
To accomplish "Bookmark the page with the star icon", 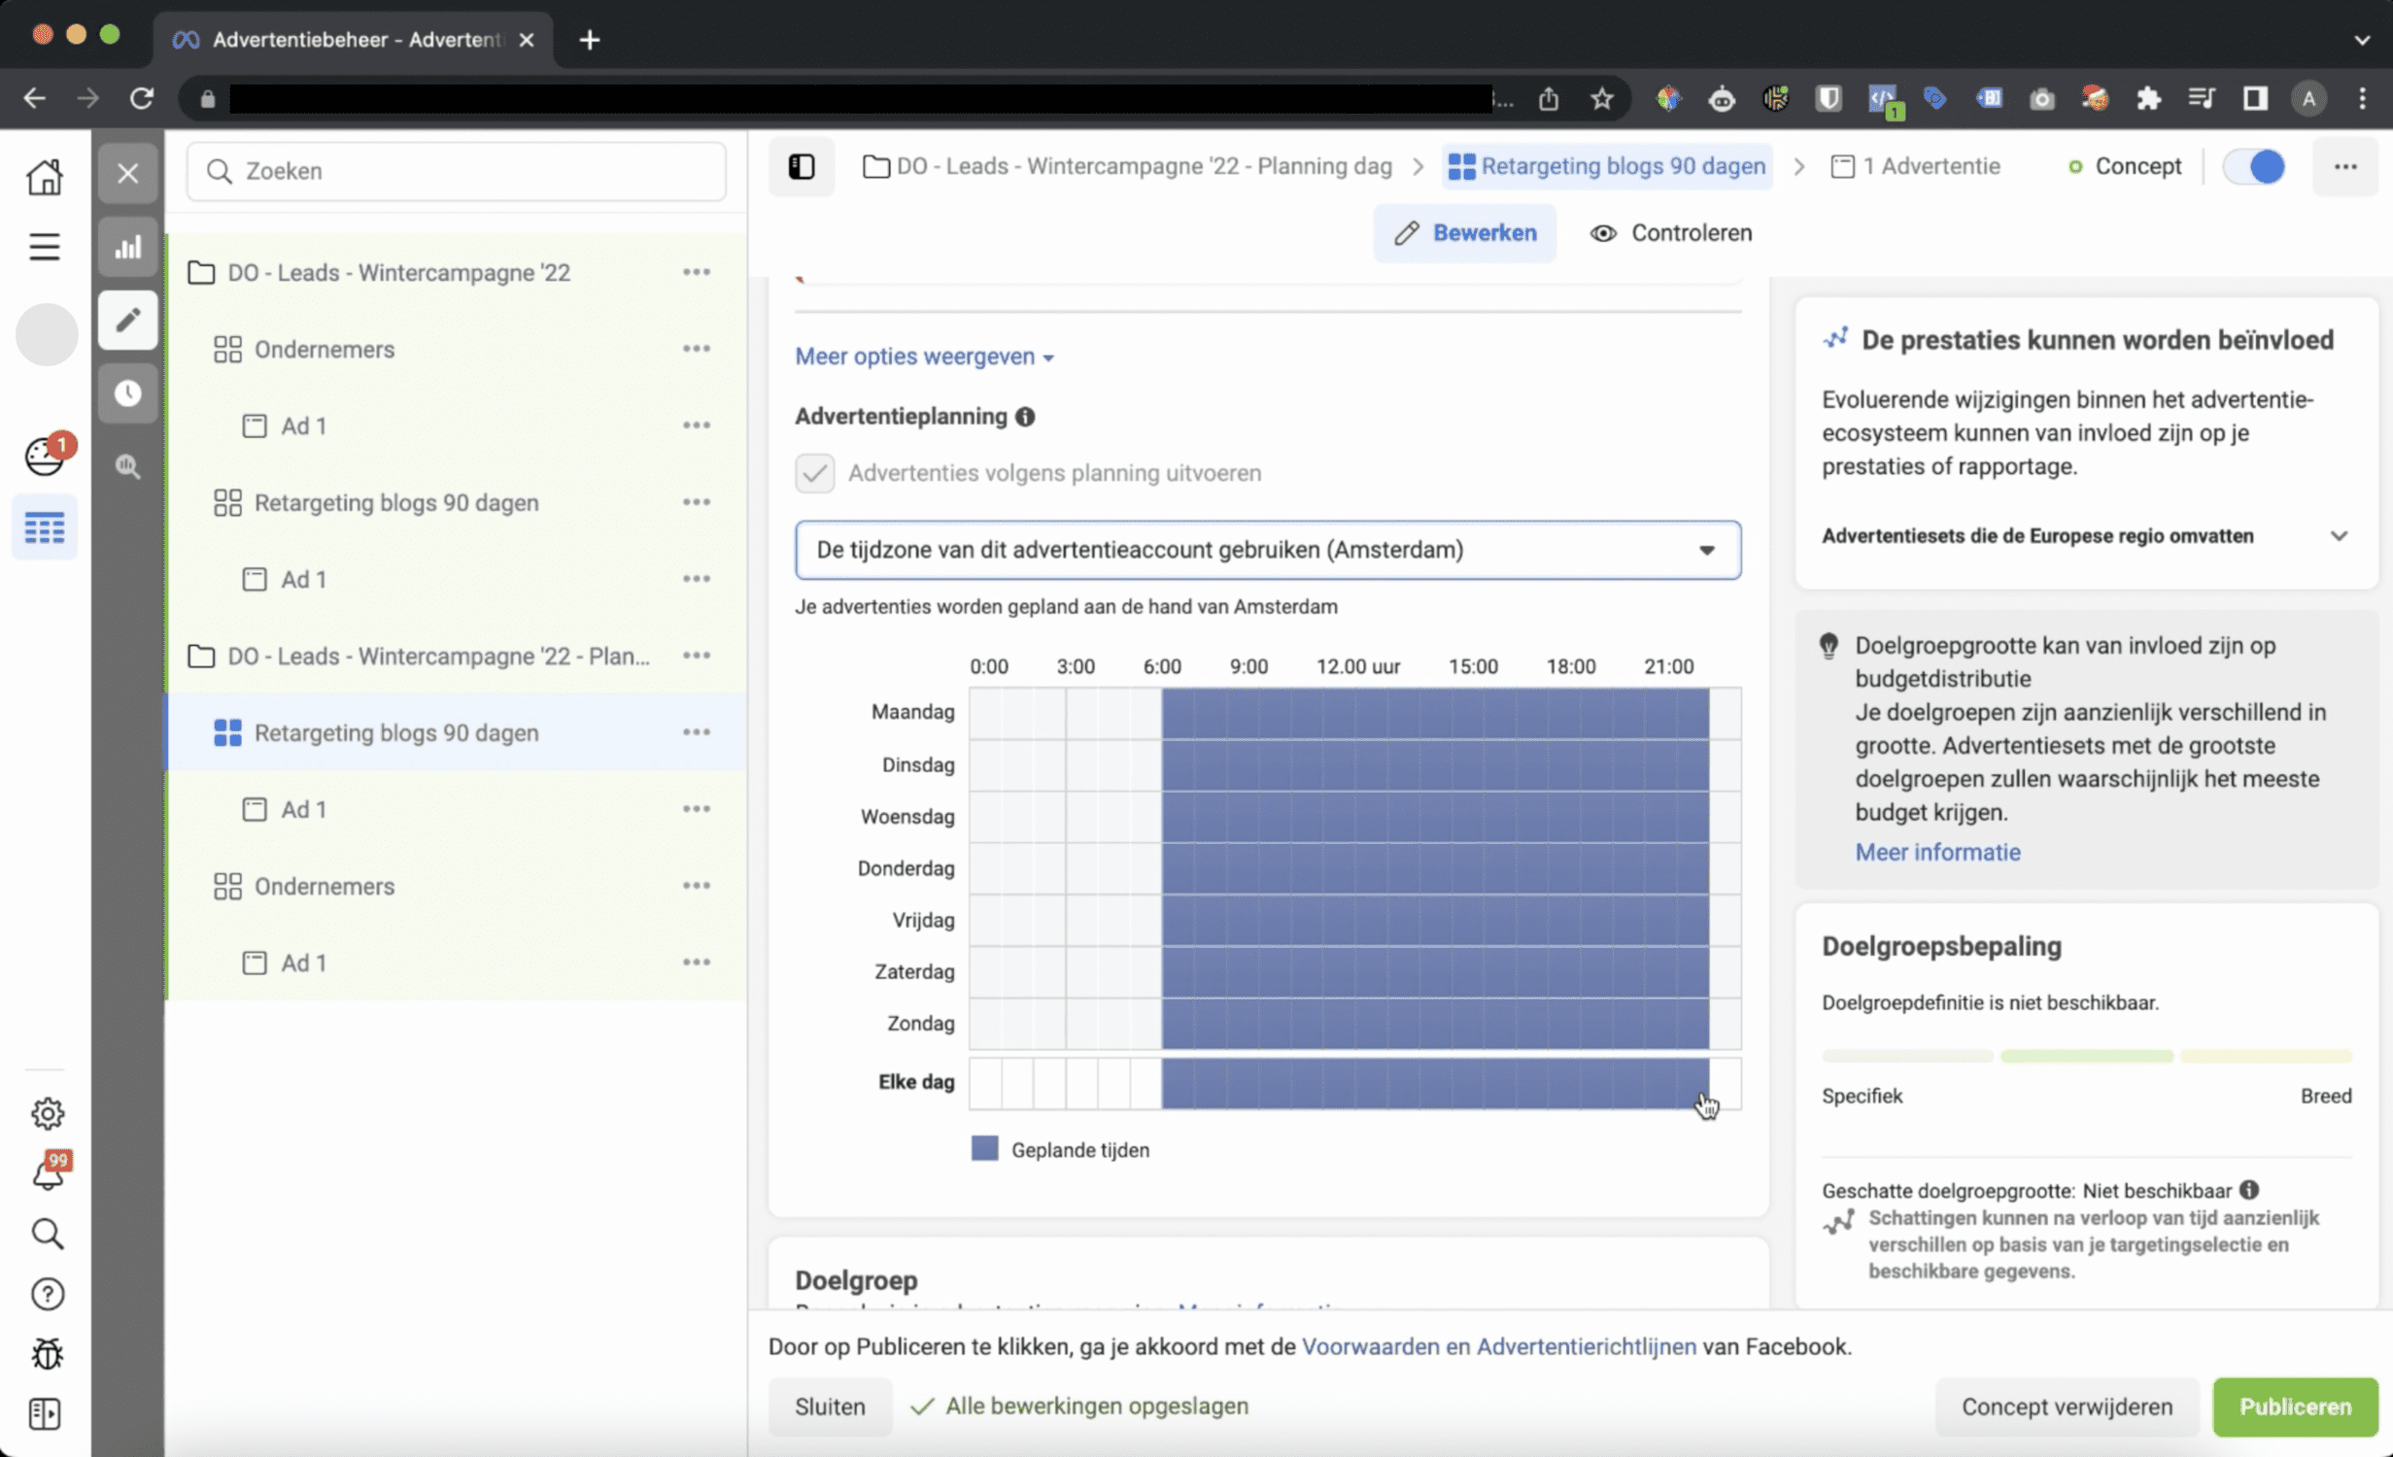I will (1602, 98).
